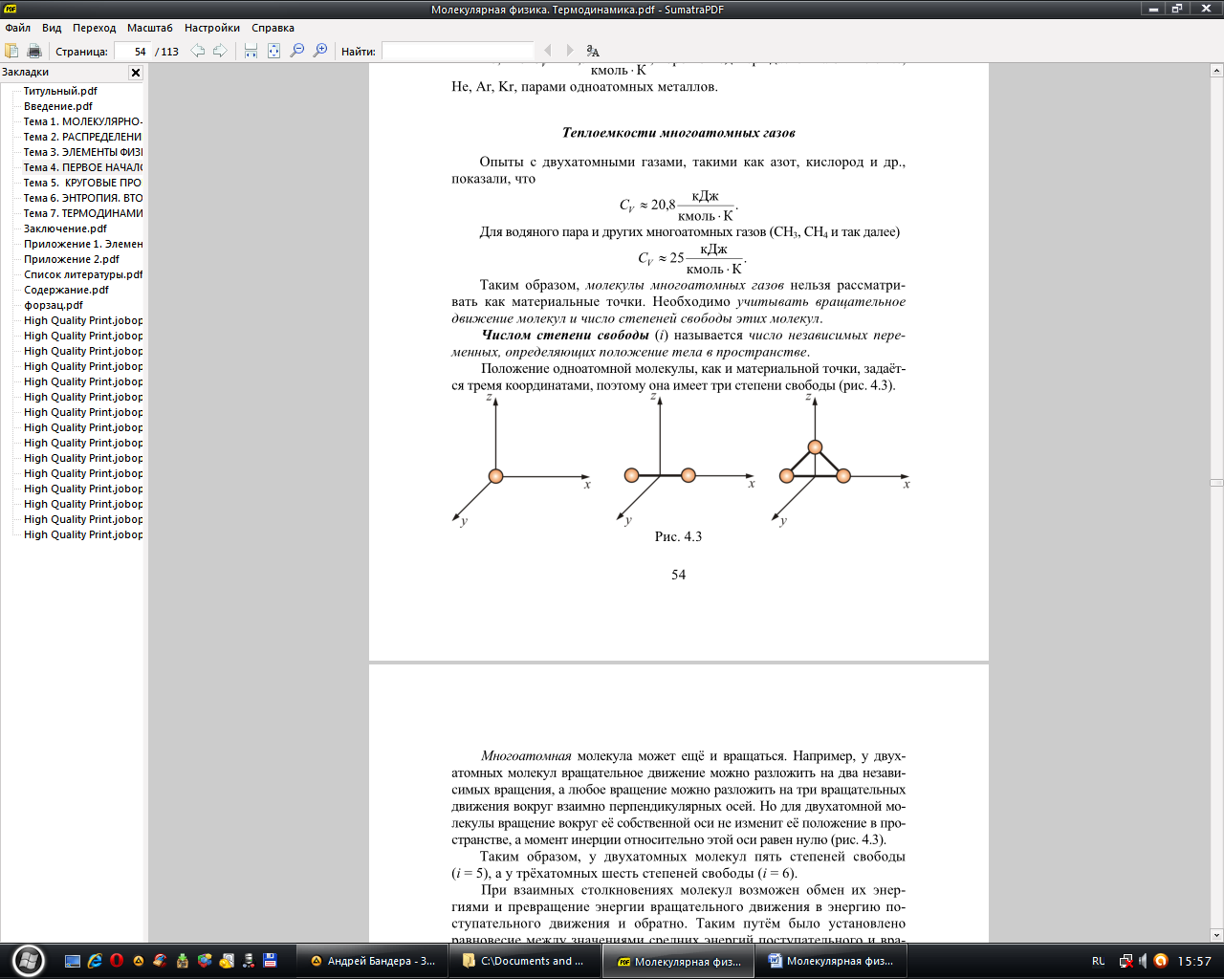Click the volume speaker tray icon
Viewport: 1224px width, 979px height.
point(1143,961)
